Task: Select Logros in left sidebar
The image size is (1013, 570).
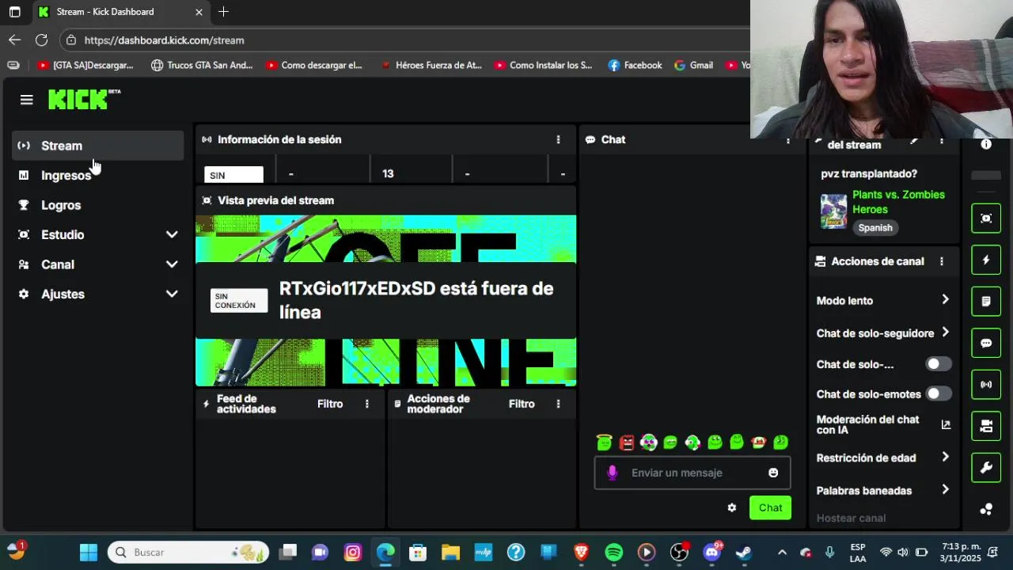Action: [98, 205]
